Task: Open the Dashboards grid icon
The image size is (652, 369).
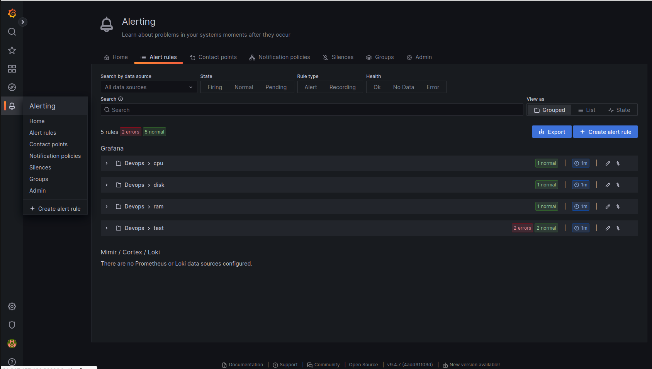Action: pyautogui.click(x=12, y=69)
